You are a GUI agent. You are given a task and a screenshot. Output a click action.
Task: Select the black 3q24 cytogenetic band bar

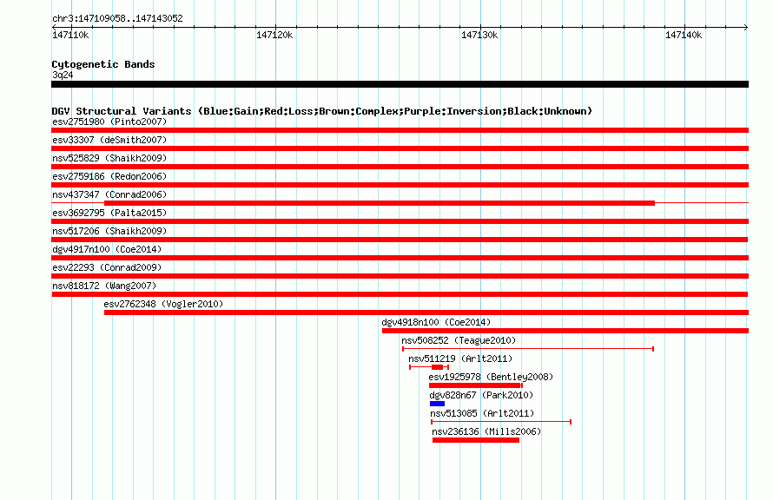coord(400,84)
